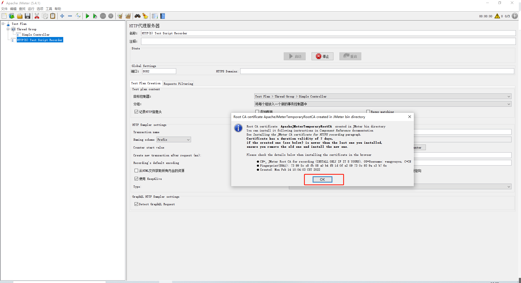
Task: Open the Function helper list icon
Action: pyautogui.click(x=155, y=16)
